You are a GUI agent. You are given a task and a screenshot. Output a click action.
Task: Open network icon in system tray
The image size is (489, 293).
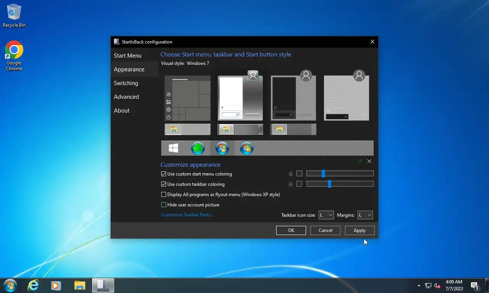pos(428,285)
